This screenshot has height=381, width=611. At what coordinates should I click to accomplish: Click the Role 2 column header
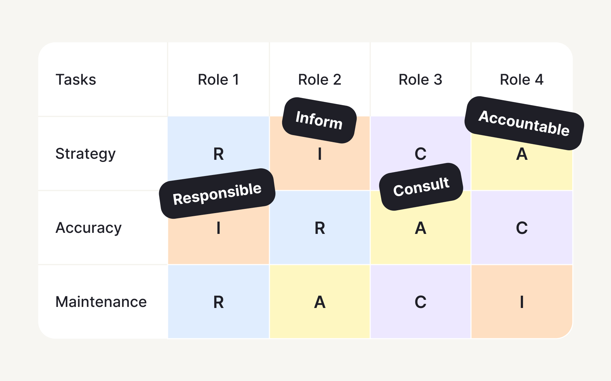(x=320, y=80)
